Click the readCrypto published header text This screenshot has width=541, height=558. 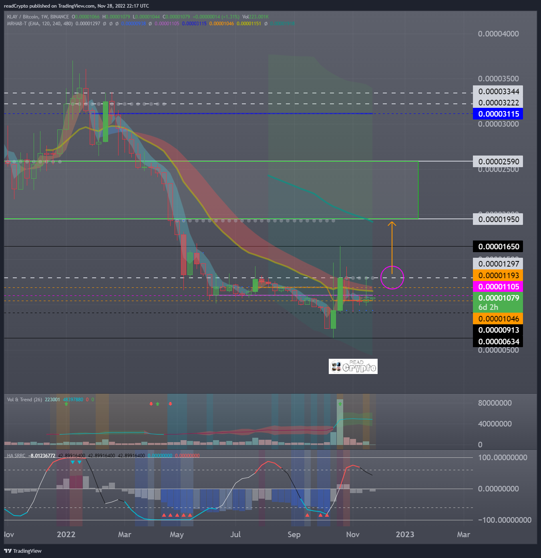click(76, 6)
